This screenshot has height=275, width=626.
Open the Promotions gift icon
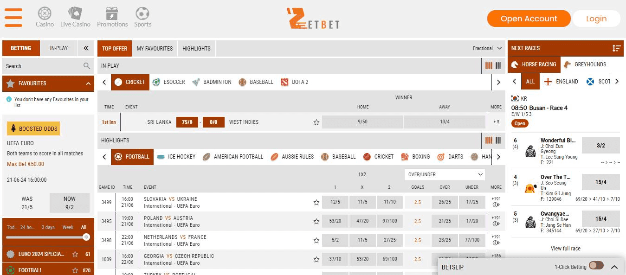[x=112, y=13]
